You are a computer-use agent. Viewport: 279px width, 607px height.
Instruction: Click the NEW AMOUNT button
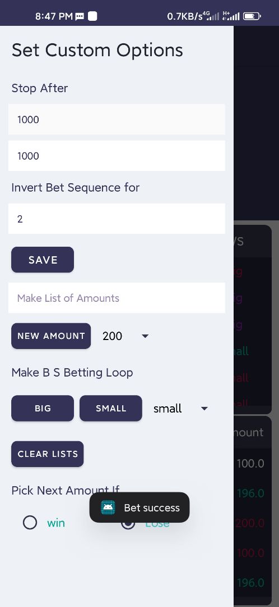(x=51, y=336)
